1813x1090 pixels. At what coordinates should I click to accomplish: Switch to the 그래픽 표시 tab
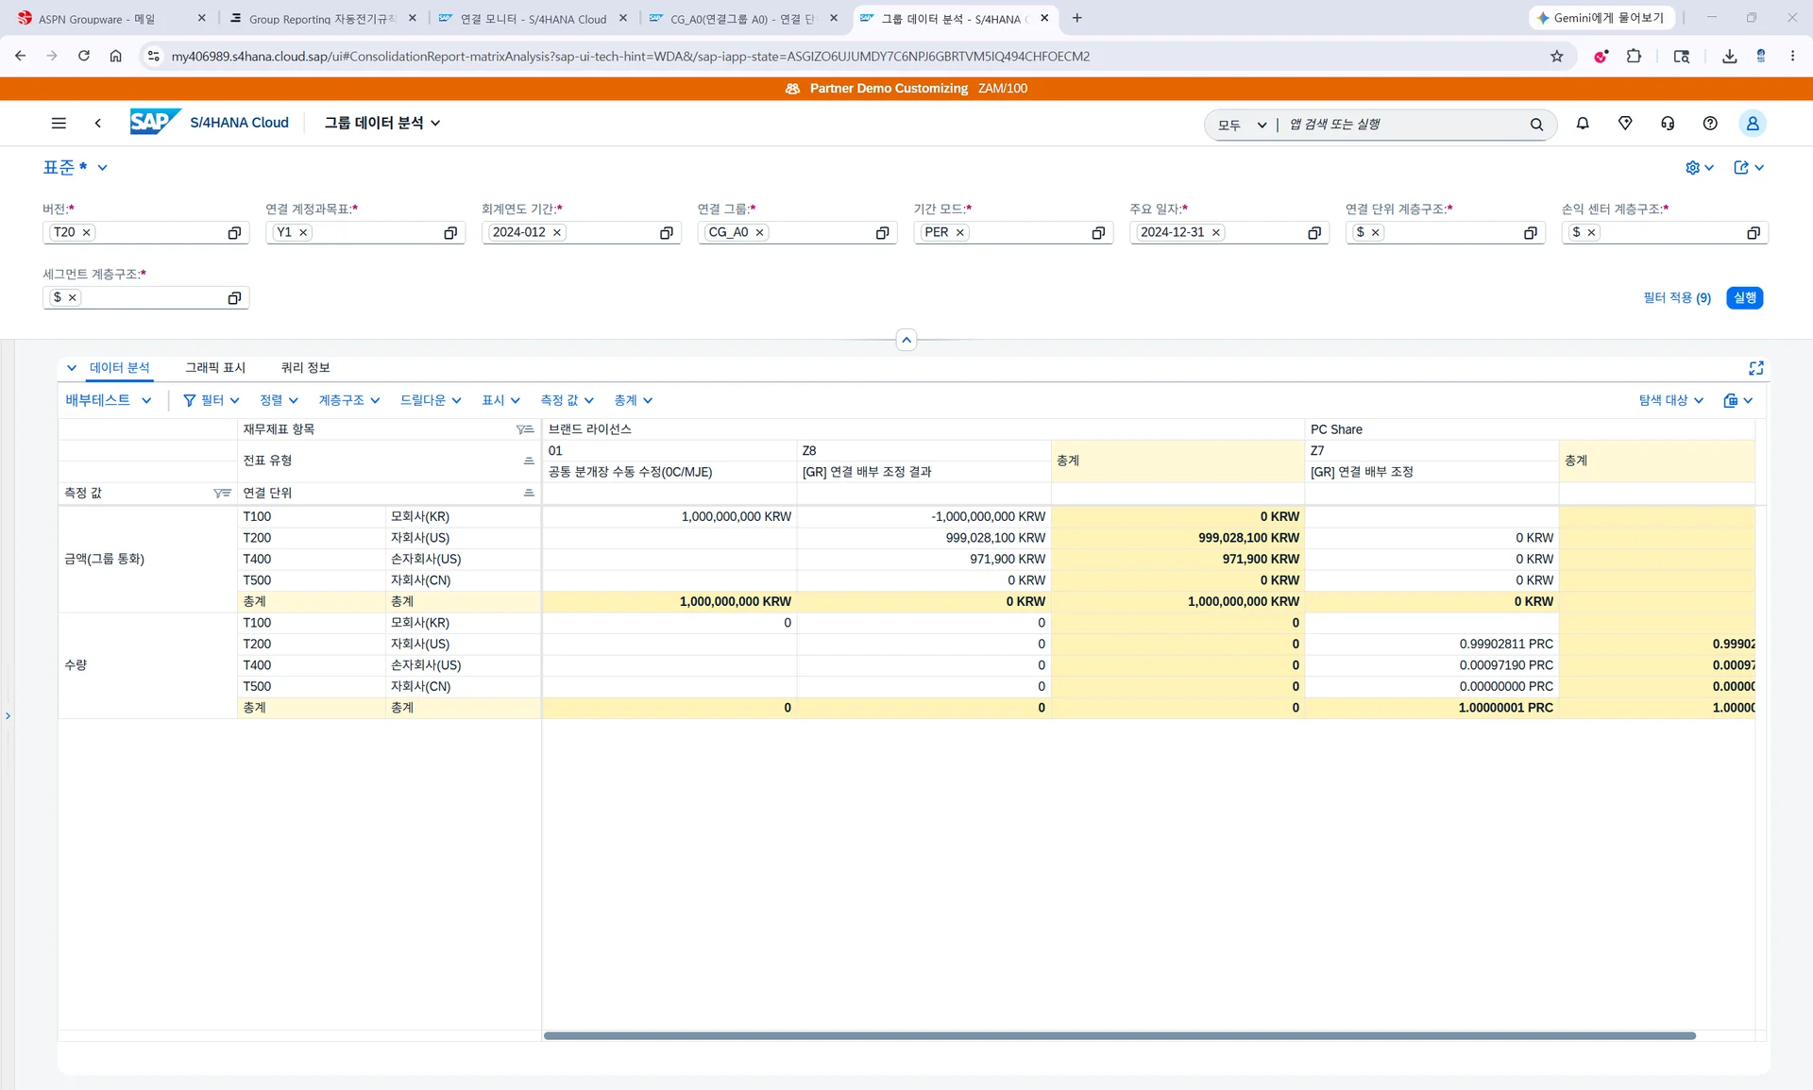[215, 368]
